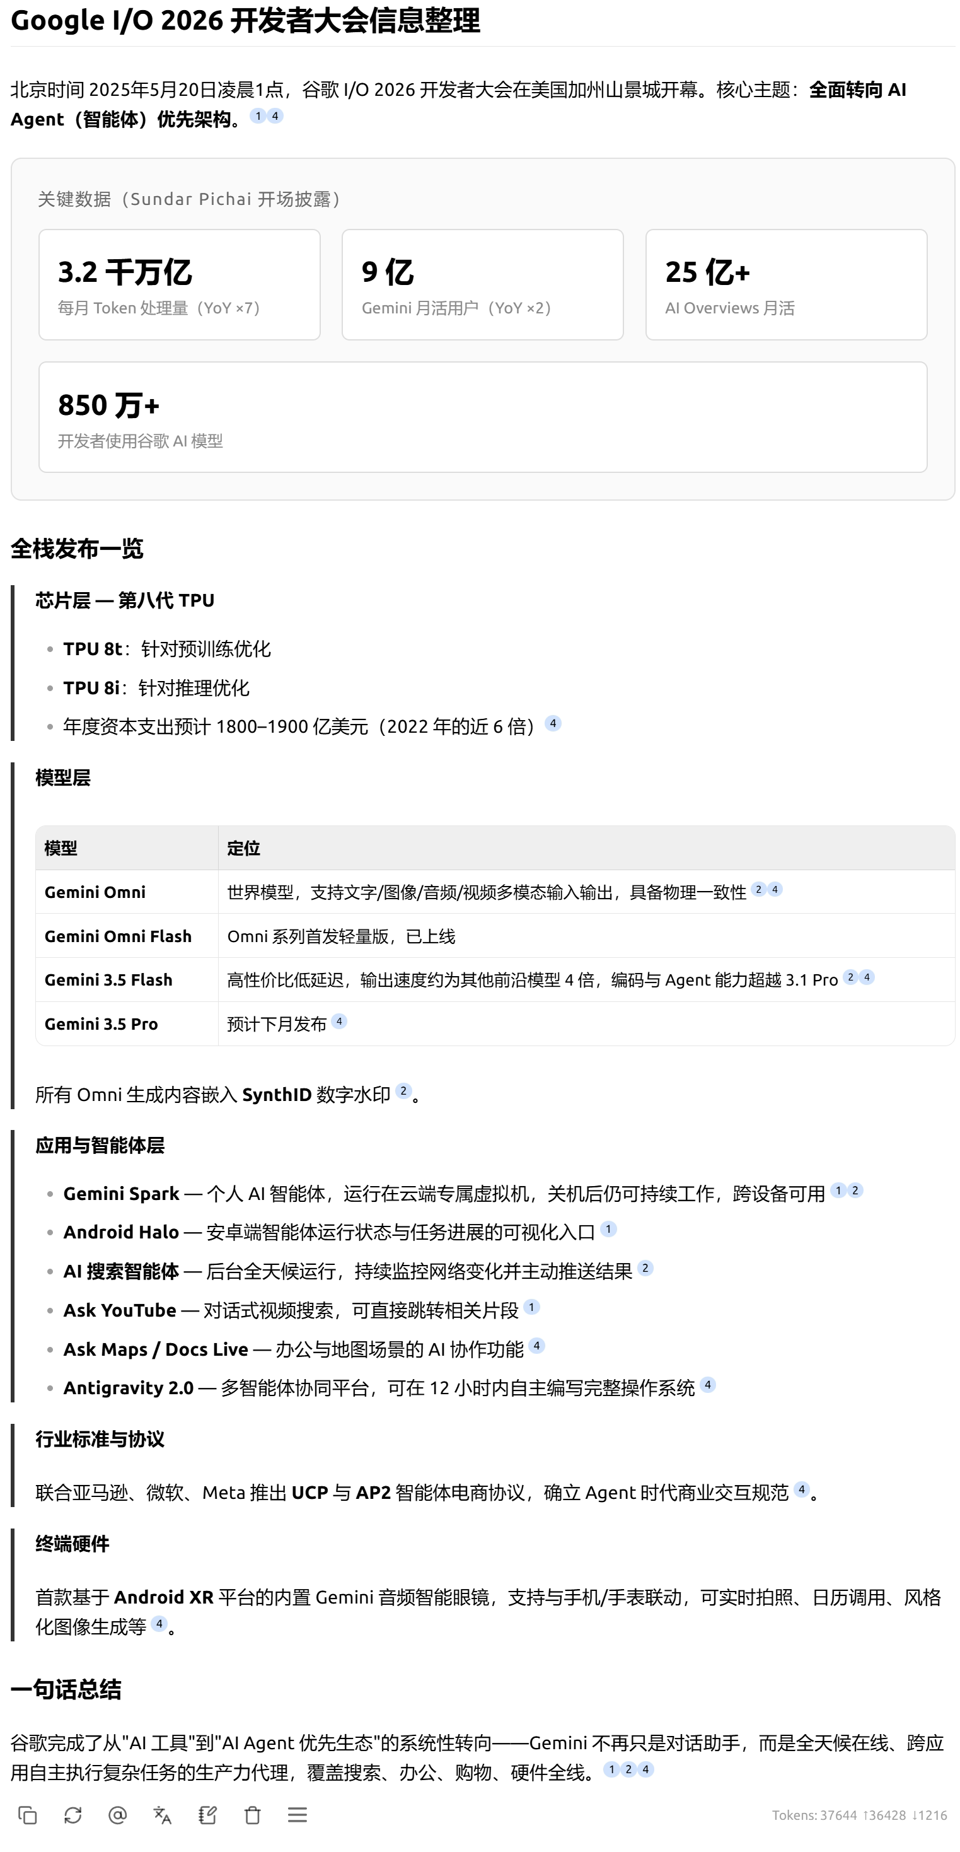Click the 850 万+ 开发者 stat card

[483, 417]
